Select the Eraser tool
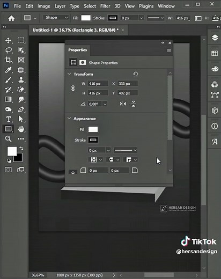 click(x=21, y=90)
